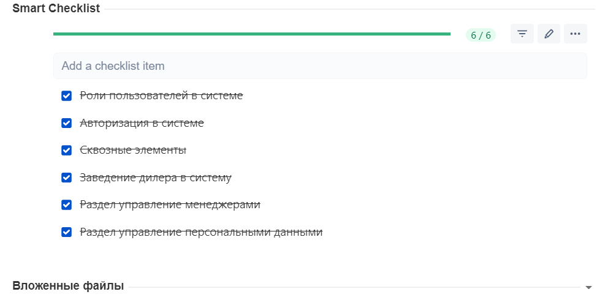Click the 6 / 6 progress badge
Viewport: 605px width, 297px height.
(481, 36)
